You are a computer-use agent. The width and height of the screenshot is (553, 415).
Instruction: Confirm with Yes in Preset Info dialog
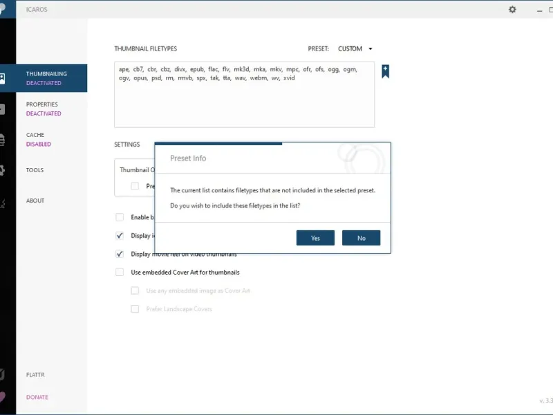coord(315,238)
